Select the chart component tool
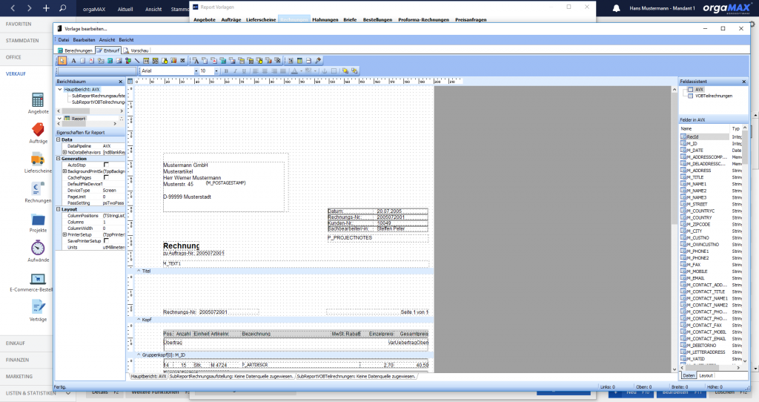759x402 pixels. pos(173,61)
